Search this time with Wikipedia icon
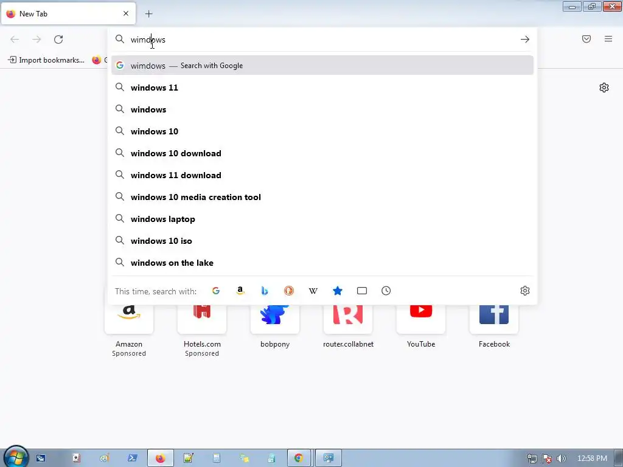 tap(313, 291)
